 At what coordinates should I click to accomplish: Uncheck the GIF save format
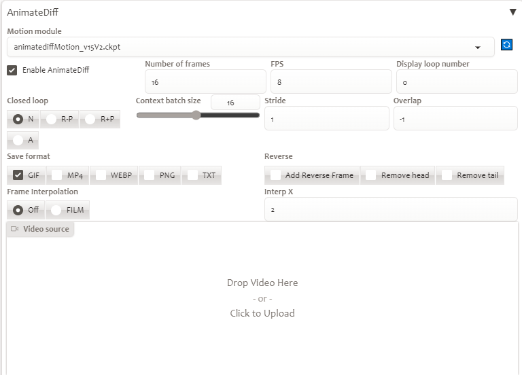click(x=18, y=175)
